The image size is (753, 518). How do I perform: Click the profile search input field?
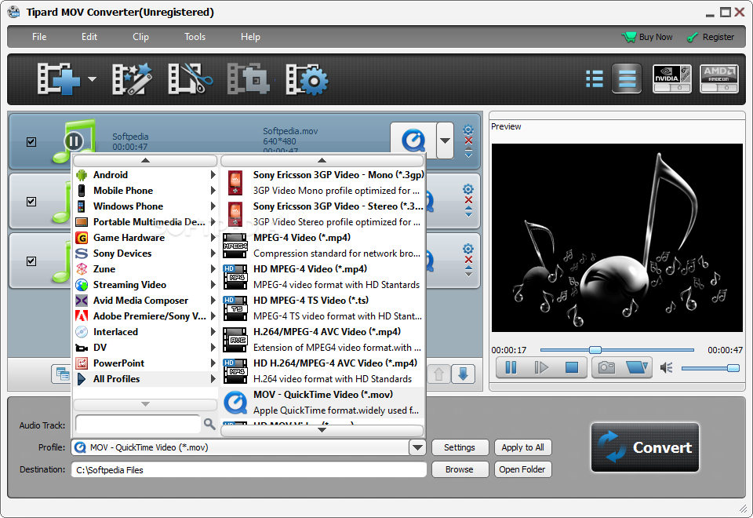pos(138,424)
